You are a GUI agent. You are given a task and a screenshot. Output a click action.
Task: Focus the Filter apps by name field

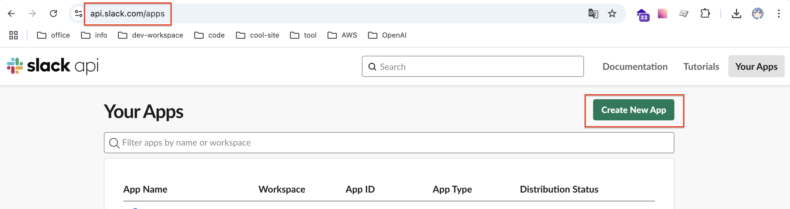(x=389, y=143)
